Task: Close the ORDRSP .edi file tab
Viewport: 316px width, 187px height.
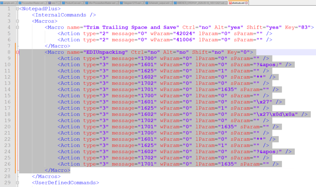Action: (226, 3)
